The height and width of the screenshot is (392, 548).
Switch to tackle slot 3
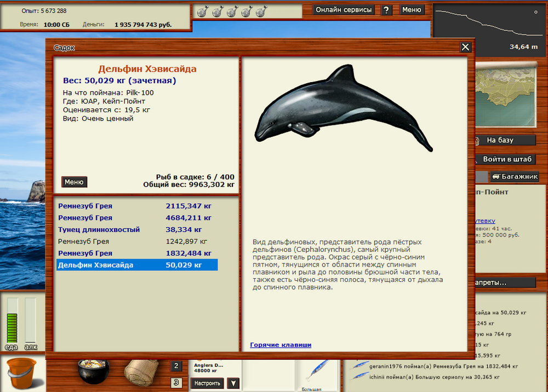click(176, 383)
